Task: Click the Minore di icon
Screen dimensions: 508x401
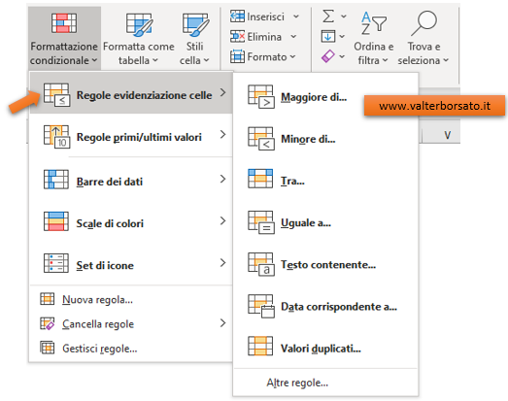Action: click(261, 139)
